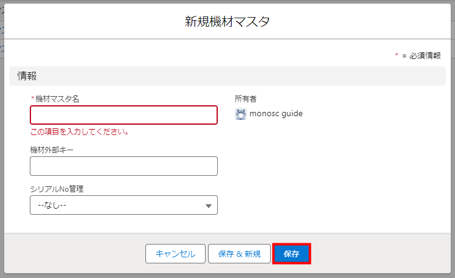The image size is (455, 278).
Task: Click the 新規機材マスタ dialog title
Action: coord(227,22)
